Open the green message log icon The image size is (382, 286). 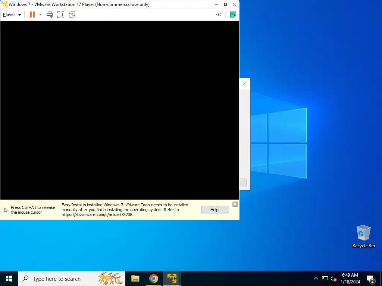pos(233,15)
